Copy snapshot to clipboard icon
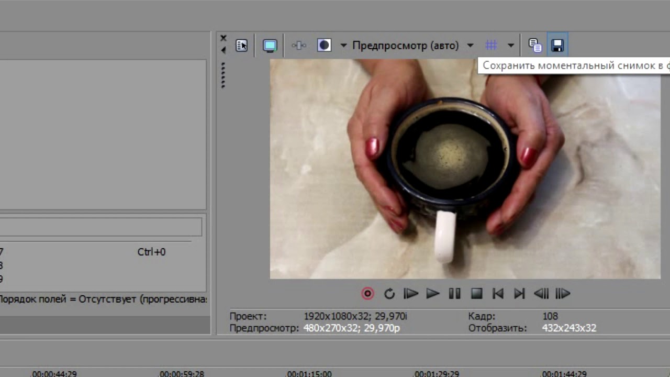Viewport: 670px width, 377px height. coord(535,46)
